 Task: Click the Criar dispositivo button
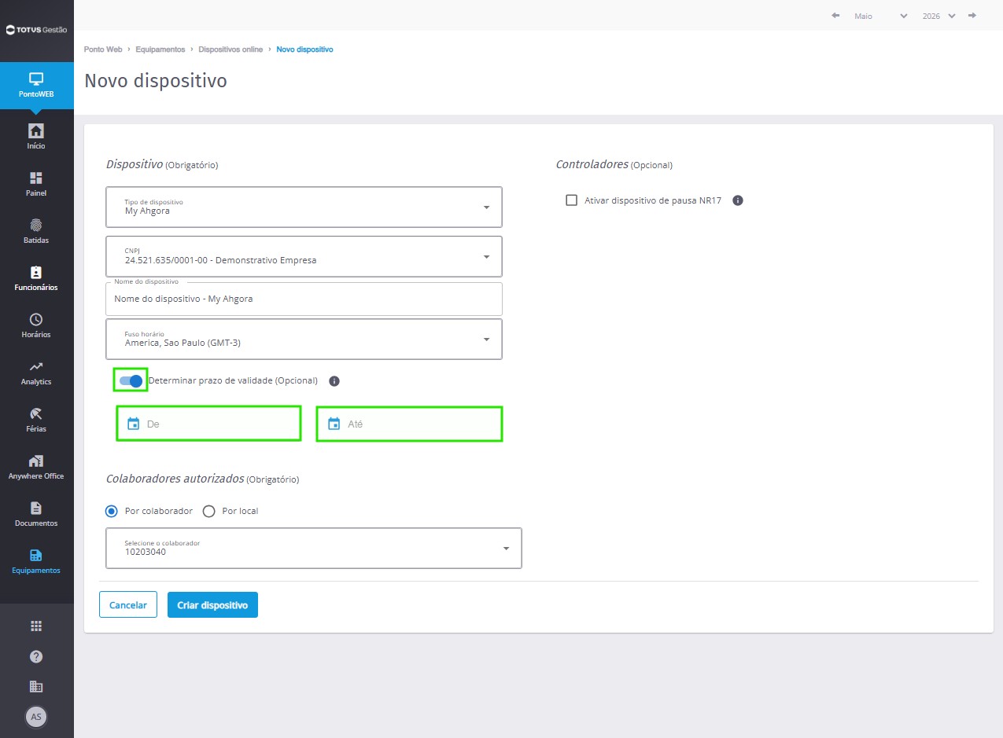tap(212, 605)
